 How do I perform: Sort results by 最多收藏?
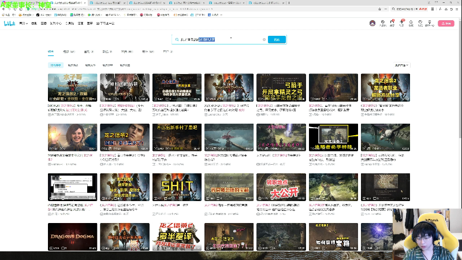click(125, 65)
